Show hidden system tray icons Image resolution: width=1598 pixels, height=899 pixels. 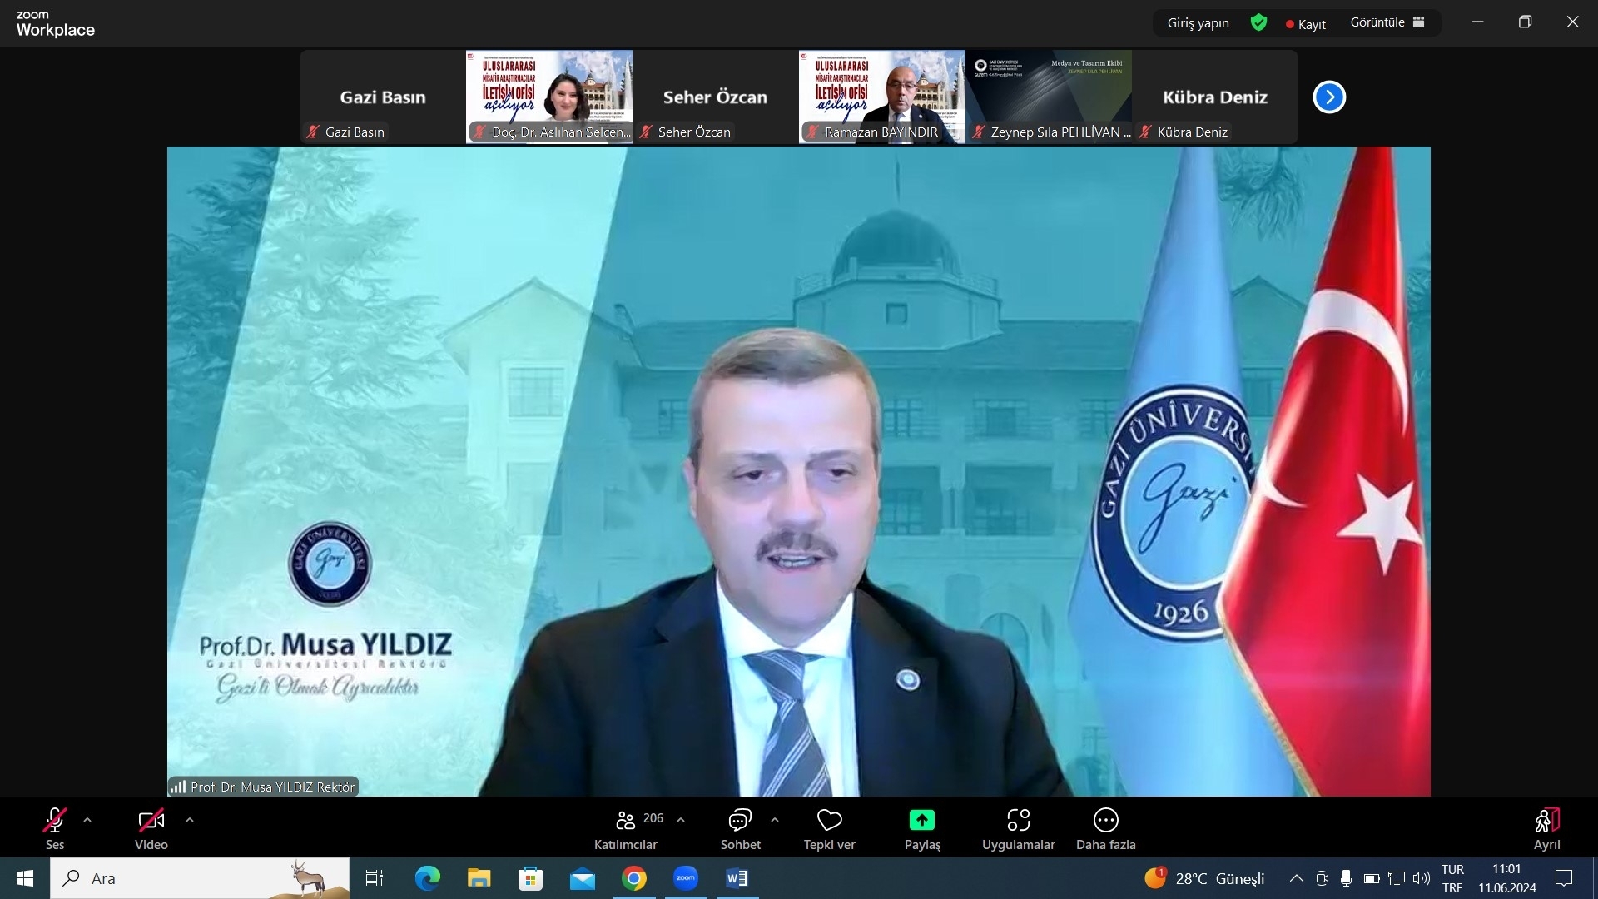click(x=1296, y=878)
